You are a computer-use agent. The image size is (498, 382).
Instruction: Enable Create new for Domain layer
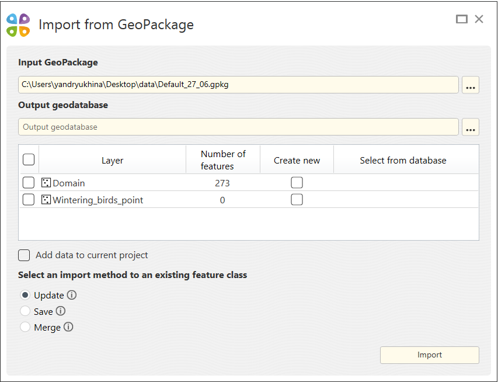(x=297, y=183)
